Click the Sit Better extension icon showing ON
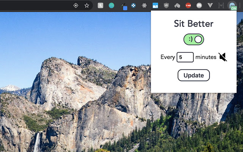The image size is (243, 152). tap(232, 6)
